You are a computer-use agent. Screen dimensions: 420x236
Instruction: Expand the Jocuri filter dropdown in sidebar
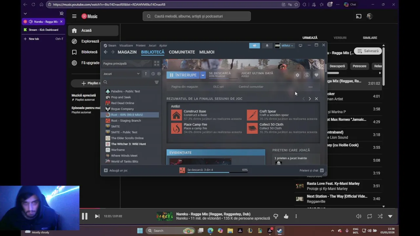[121, 74]
